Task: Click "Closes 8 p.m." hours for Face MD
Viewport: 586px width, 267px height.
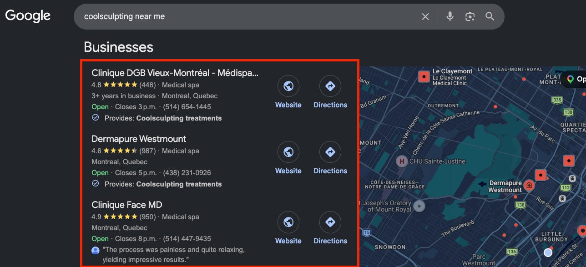Action: tap(136, 239)
